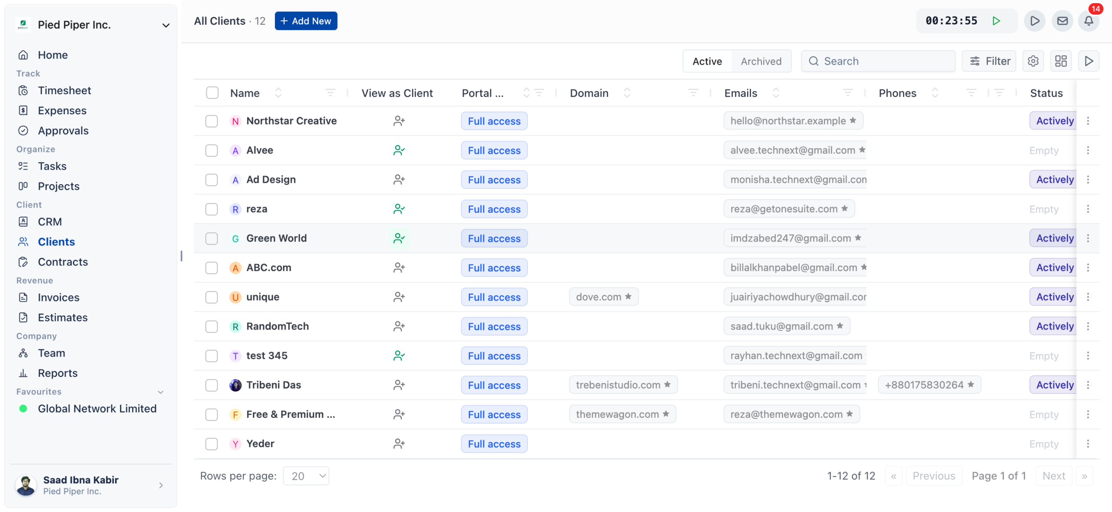This screenshot has width=1112, height=512.
Task: Sort the Phones column
Action: click(x=935, y=93)
